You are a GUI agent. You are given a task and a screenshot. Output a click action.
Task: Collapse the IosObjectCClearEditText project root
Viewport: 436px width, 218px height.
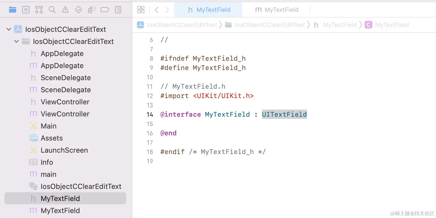[9, 29]
